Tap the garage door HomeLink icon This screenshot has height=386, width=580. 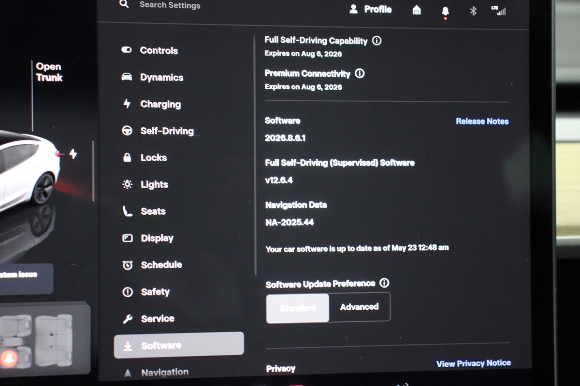pyautogui.click(x=417, y=10)
